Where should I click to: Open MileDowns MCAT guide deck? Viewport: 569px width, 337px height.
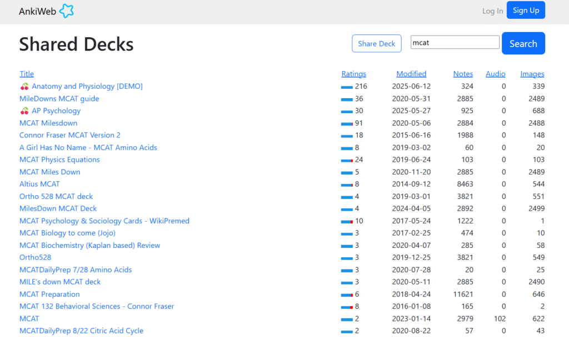pyautogui.click(x=59, y=99)
